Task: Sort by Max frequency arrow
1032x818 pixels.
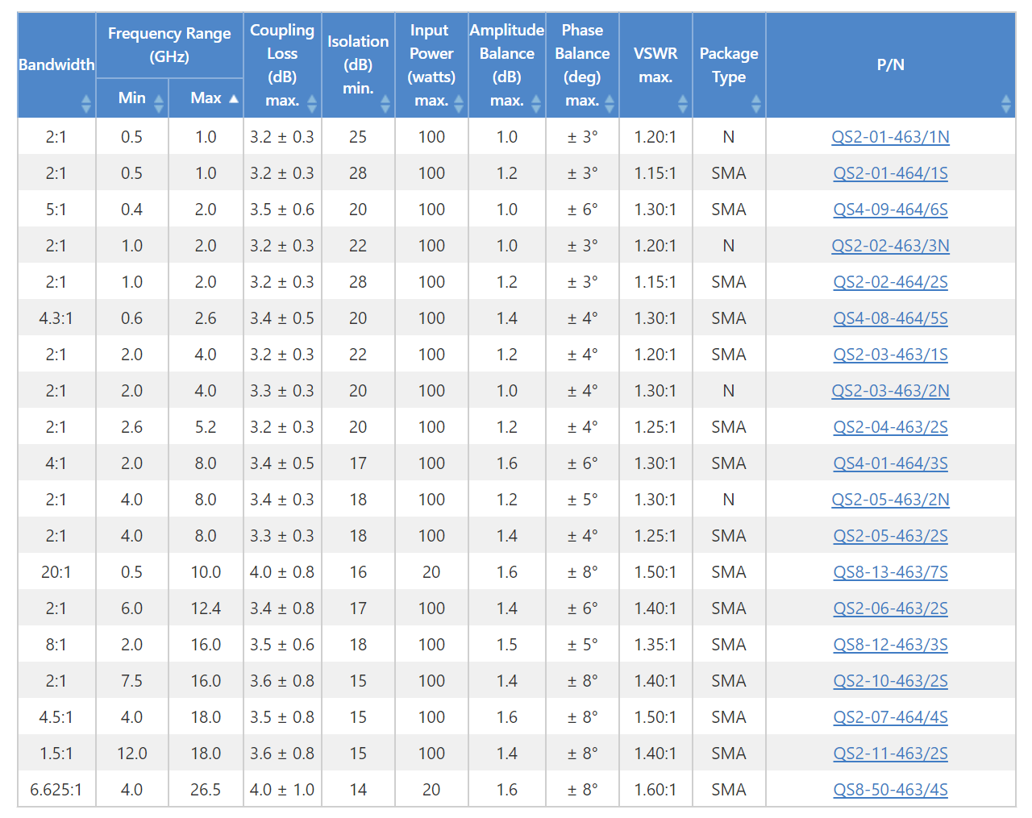Action: [x=234, y=98]
